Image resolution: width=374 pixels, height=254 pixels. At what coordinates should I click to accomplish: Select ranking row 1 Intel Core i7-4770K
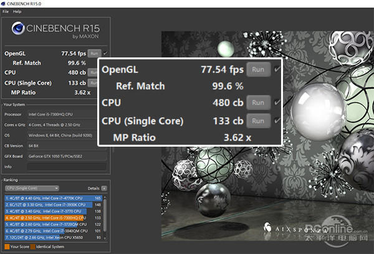pyautogui.click(x=54, y=198)
